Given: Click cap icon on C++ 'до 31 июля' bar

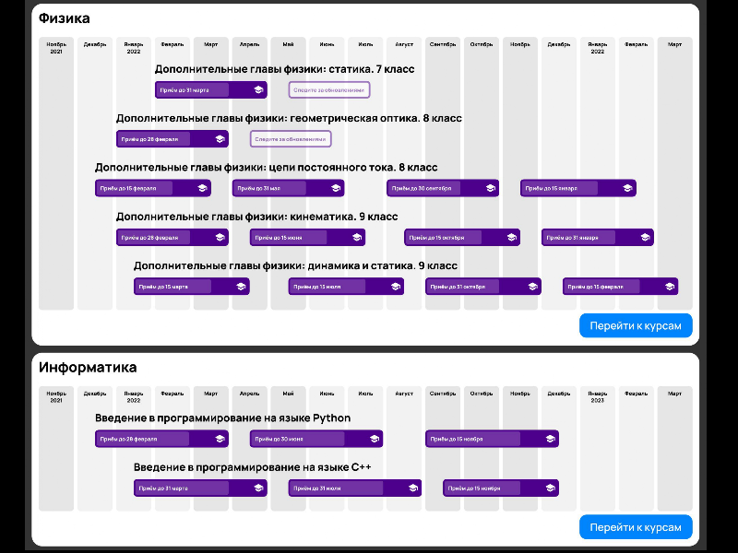Looking at the screenshot, I should (412, 488).
